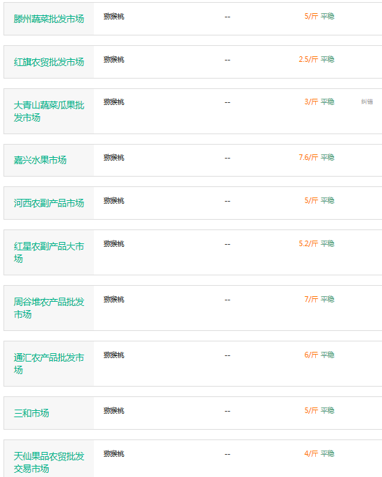Open 大青山蔬菜瓜果批发市场 market link
Screen dimensions: 382x477
(x=49, y=111)
